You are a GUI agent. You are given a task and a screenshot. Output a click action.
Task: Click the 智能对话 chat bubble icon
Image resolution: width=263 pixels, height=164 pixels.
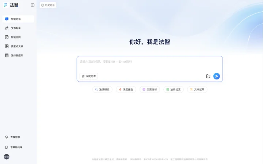[7, 19]
